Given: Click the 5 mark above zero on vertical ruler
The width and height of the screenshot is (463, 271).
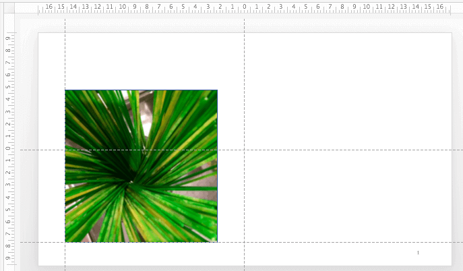Looking at the screenshot, I should (7, 88).
